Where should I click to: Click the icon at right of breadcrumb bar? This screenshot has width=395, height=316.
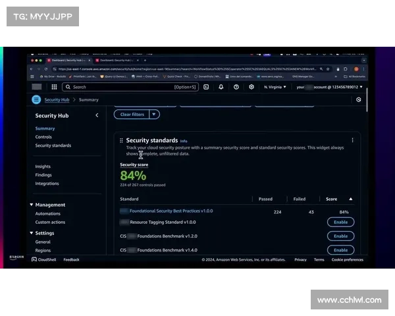[x=359, y=100]
